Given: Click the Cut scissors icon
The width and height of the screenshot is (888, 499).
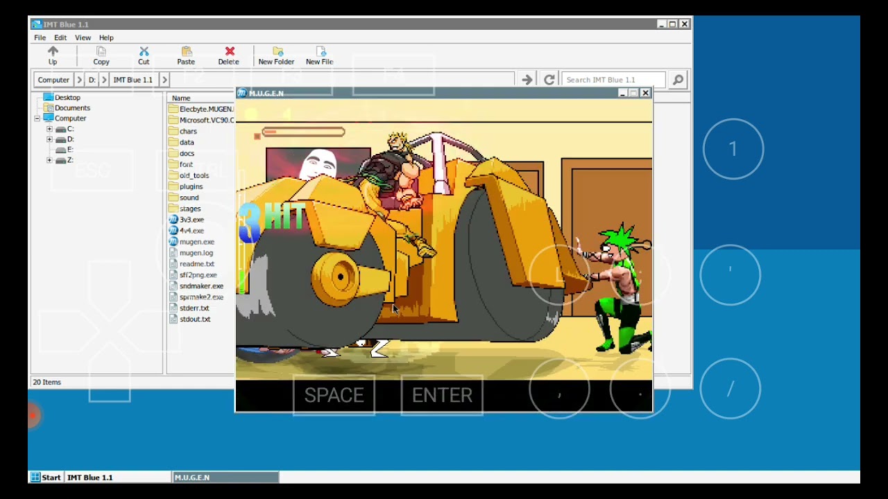Looking at the screenshot, I should pos(144,55).
